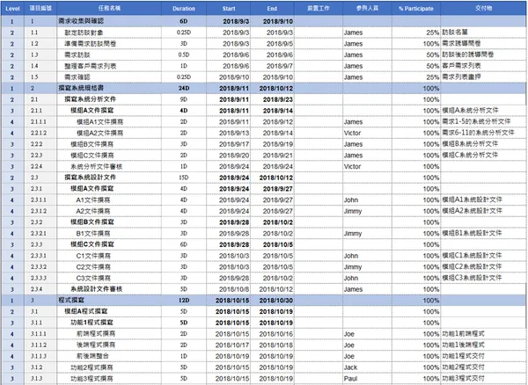Select the 客戶需求列表 deliverable cell
This screenshot has height=385, width=528.
[x=483, y=66]
